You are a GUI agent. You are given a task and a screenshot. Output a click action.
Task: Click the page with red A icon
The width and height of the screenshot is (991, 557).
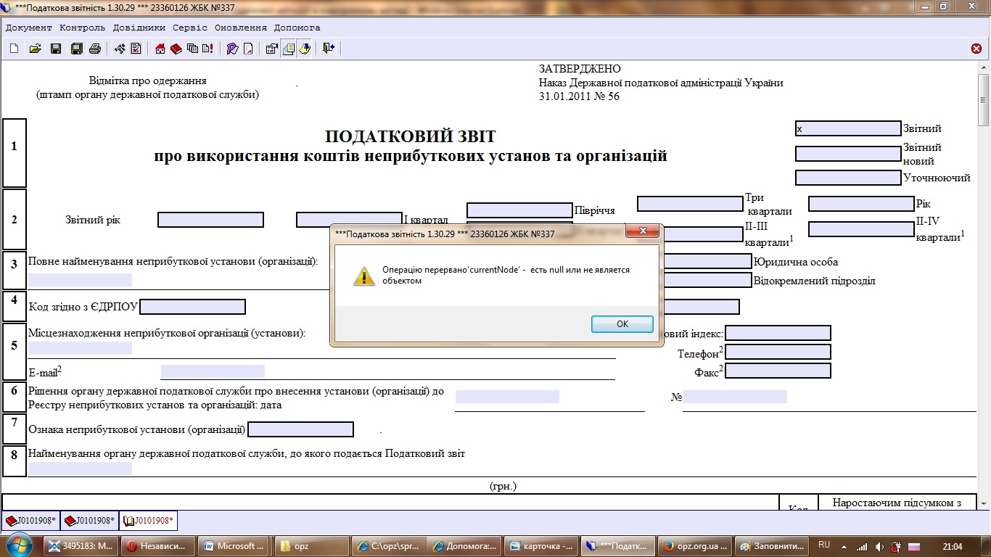coord(248,49)
